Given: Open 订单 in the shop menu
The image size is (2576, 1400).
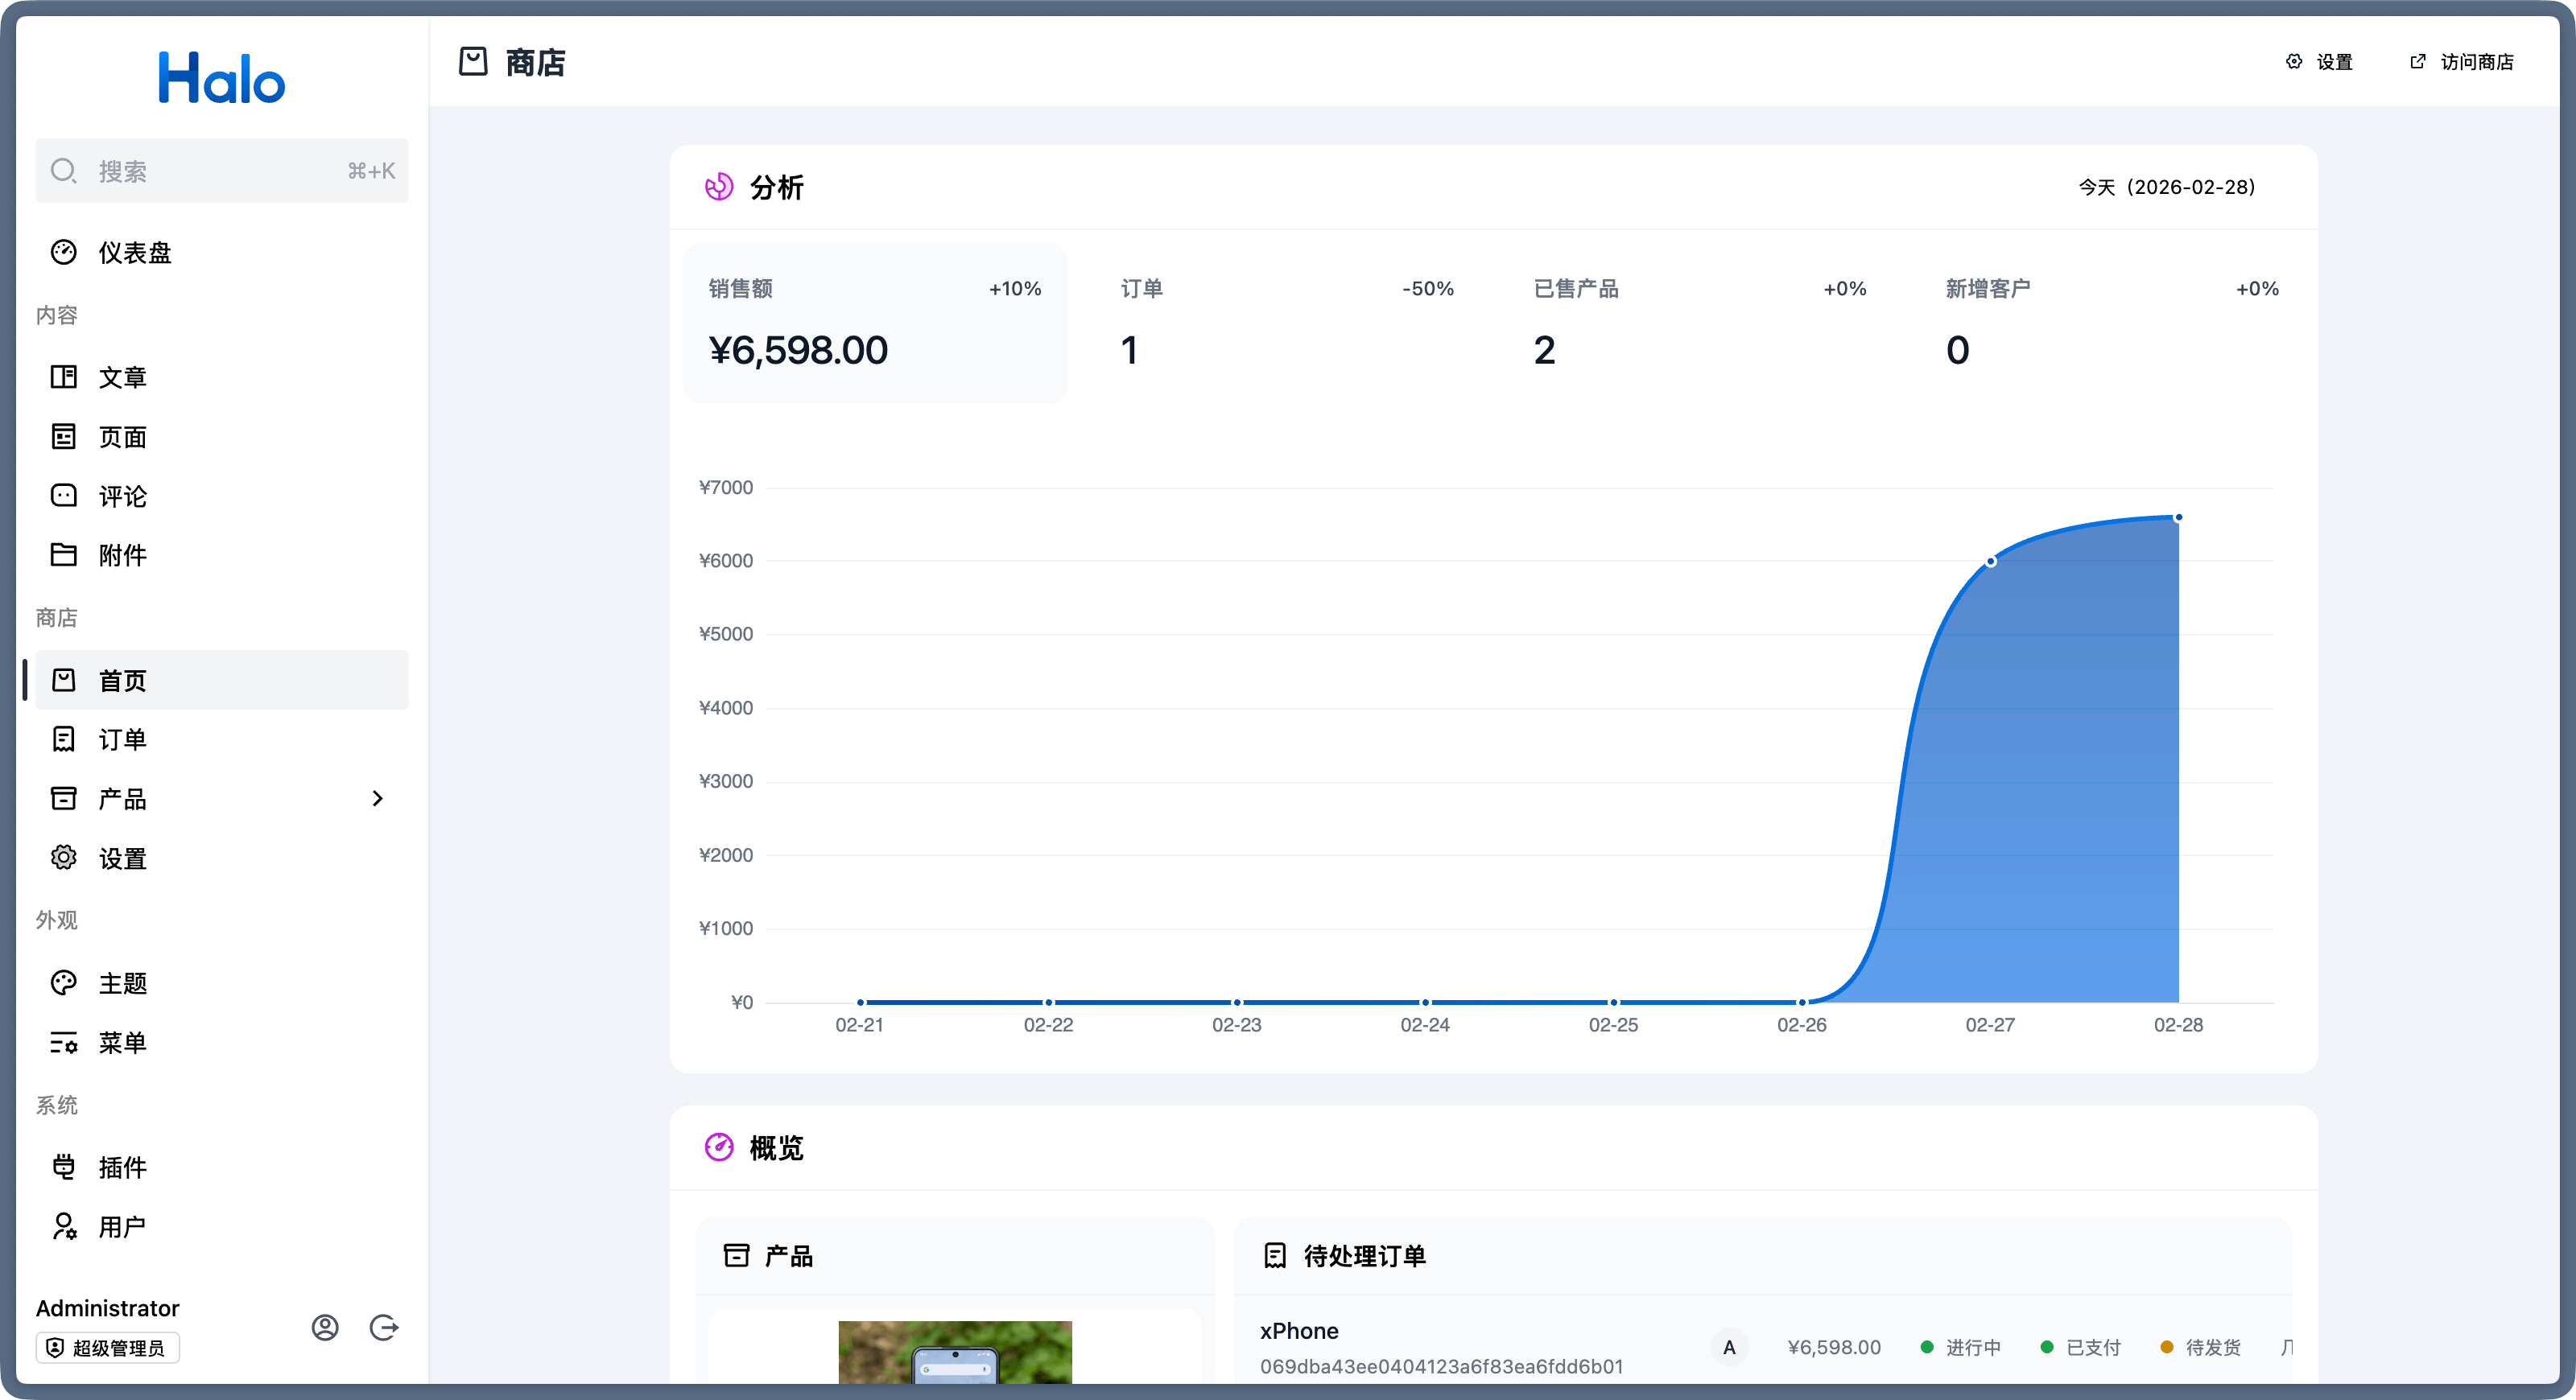Looking at the screenshot, I should click(122, 739).
